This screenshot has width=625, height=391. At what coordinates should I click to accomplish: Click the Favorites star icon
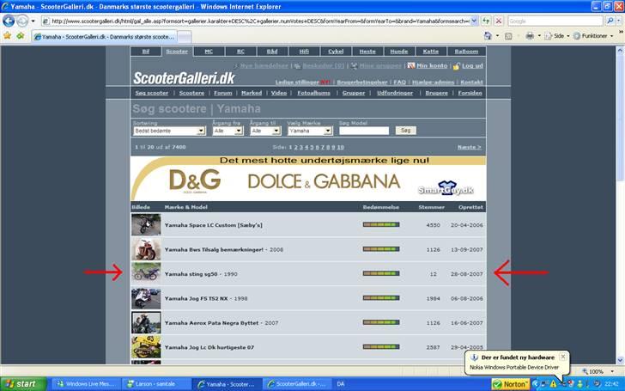point(8,36)
